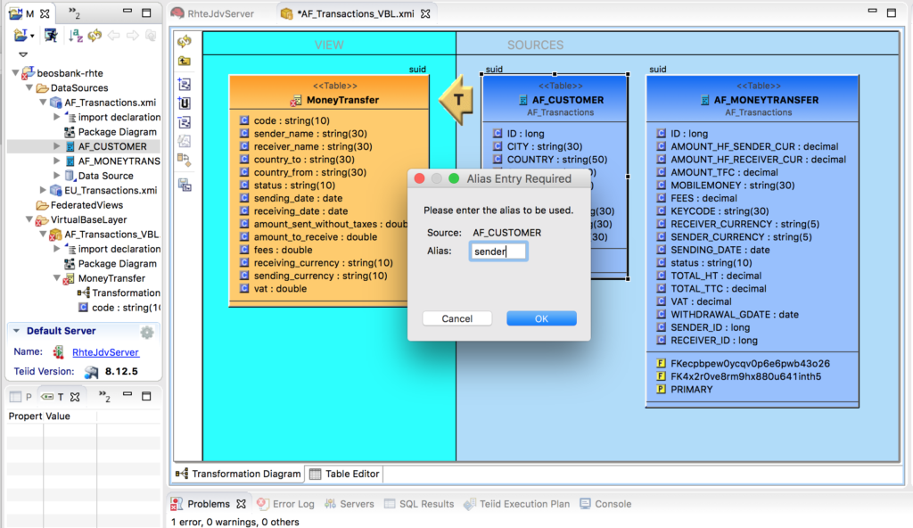Click the Remove sources from transformation icon

[x=185, y=120]
